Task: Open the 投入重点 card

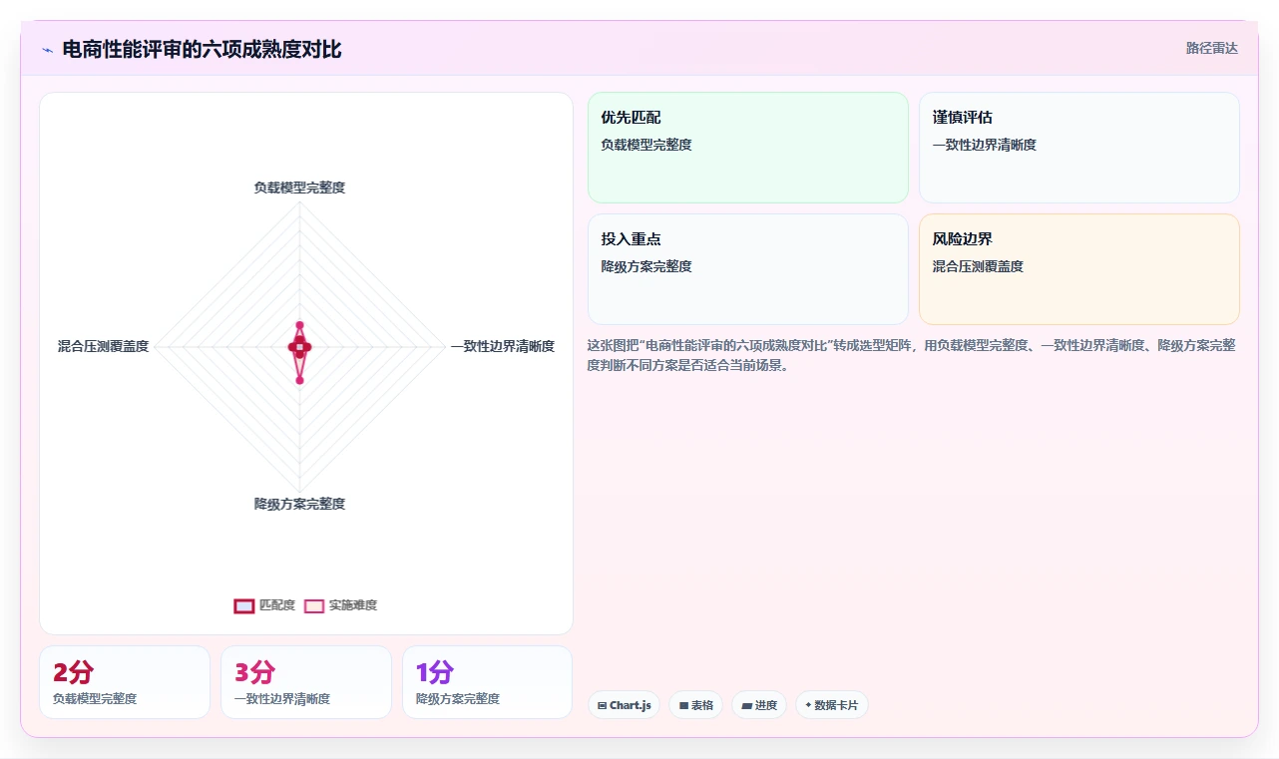Action: pos(748,269)
